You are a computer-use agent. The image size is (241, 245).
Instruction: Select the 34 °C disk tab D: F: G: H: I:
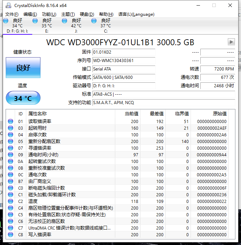(x=17, y=26)
